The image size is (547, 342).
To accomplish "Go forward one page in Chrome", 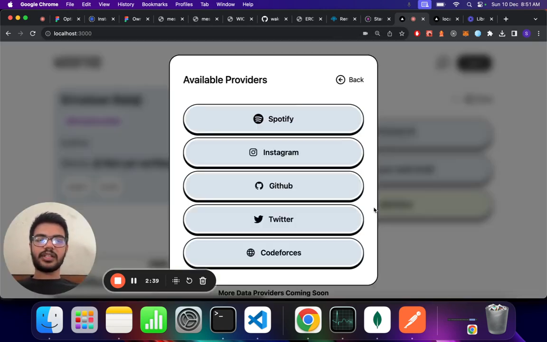I will click(x=20, y=34).
